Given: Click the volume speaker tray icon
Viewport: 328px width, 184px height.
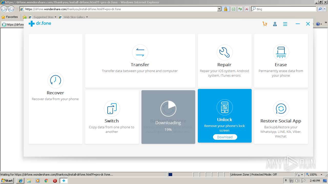Looking at the screenshot, I should click(297, 181).
